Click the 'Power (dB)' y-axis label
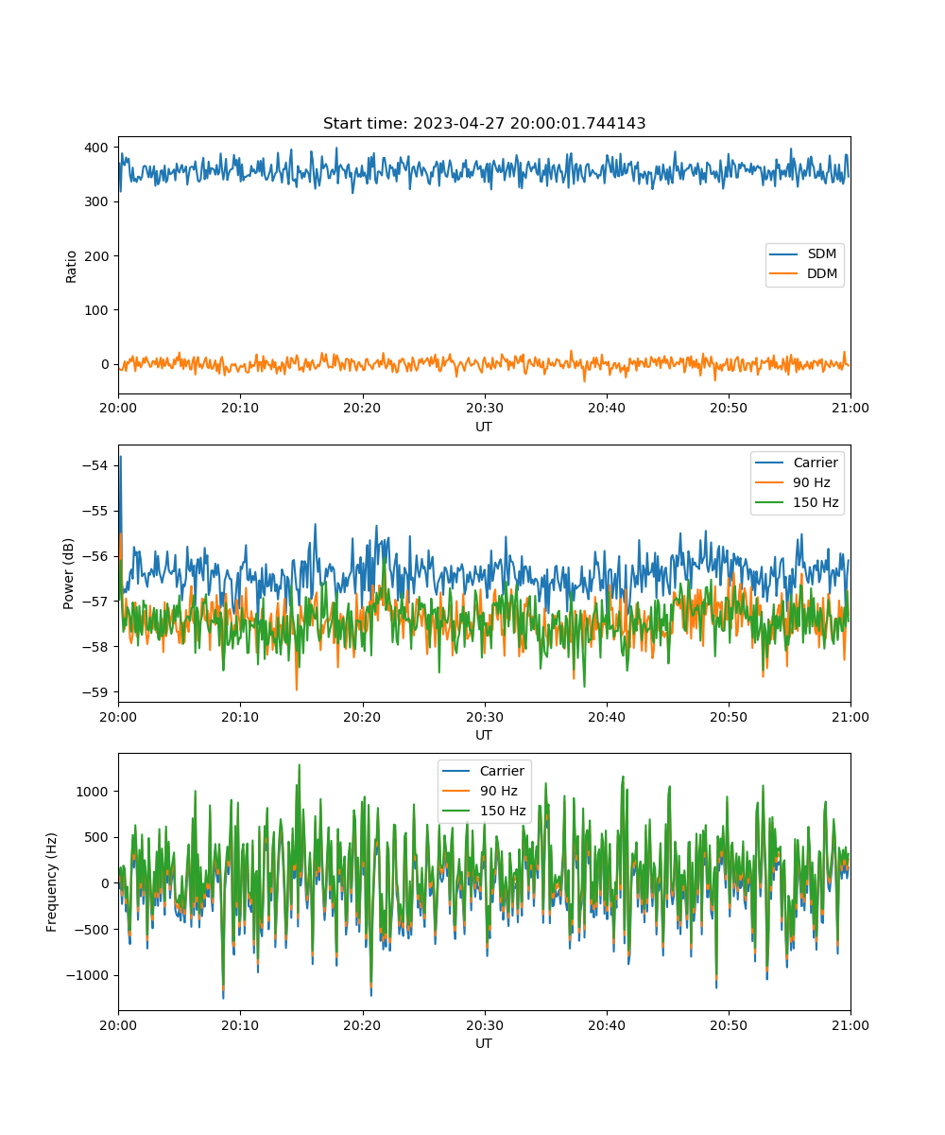This screenshot has height=1135, width=945. click(69, 573)
